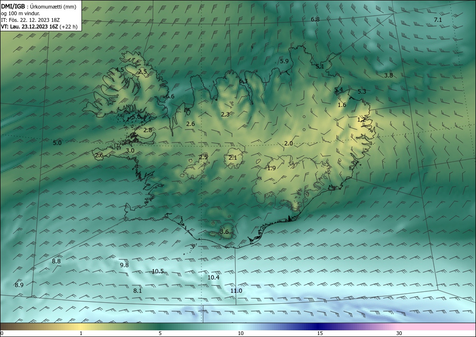
Task: Click the color scale label 0
Action: tap(2, 334)
